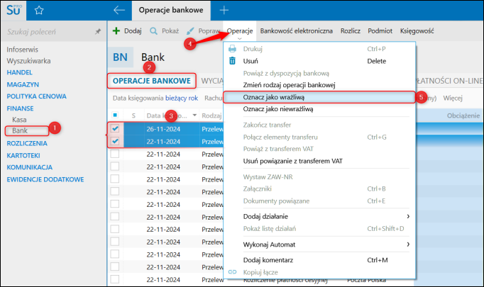The height and width of the screenshot is (287, 484).
Task: Click the Obciążenie column header
Action: click(x=463, y=116)
